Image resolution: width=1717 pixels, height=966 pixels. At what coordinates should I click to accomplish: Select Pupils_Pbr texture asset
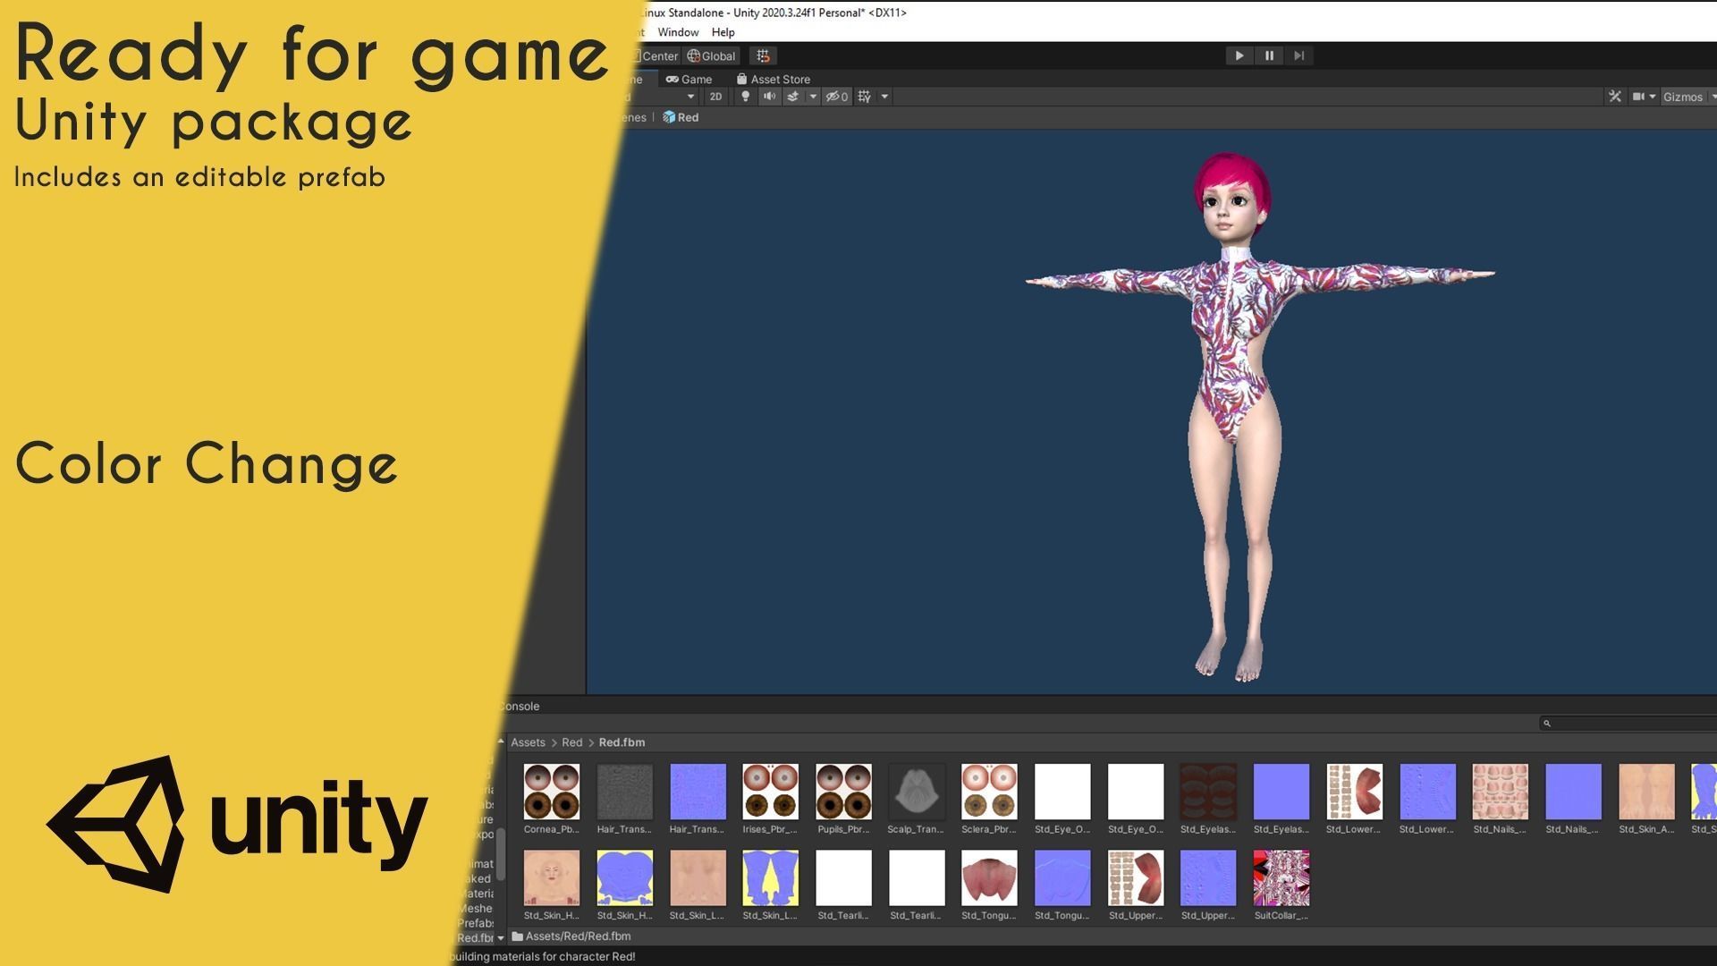(843, 799)
